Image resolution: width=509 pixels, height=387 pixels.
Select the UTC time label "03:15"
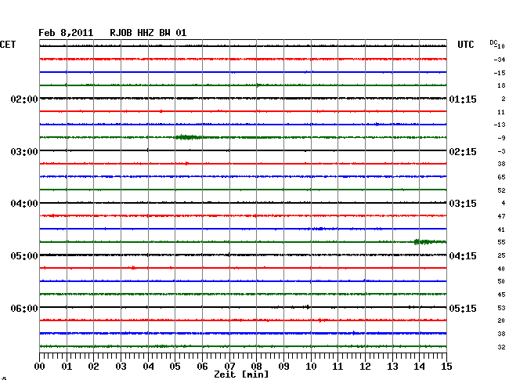pos(463,204)
